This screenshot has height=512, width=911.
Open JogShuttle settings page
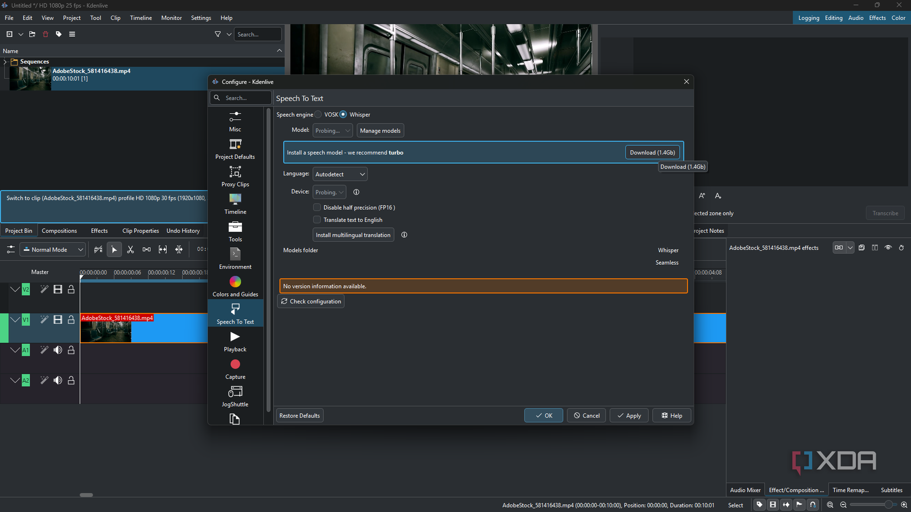[x=235, y=397]
